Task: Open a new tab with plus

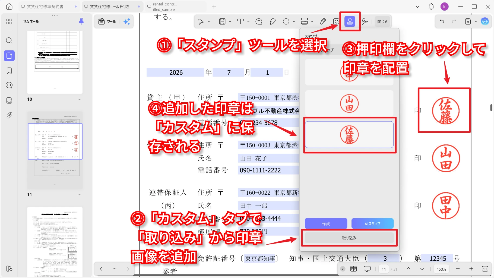Action: tap(214, 7)
